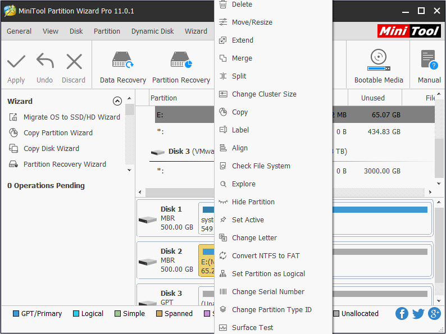This screenshot has height=334, width=446.
Task: Click the 434.83 GB unused value
Action: pos(384,132)
